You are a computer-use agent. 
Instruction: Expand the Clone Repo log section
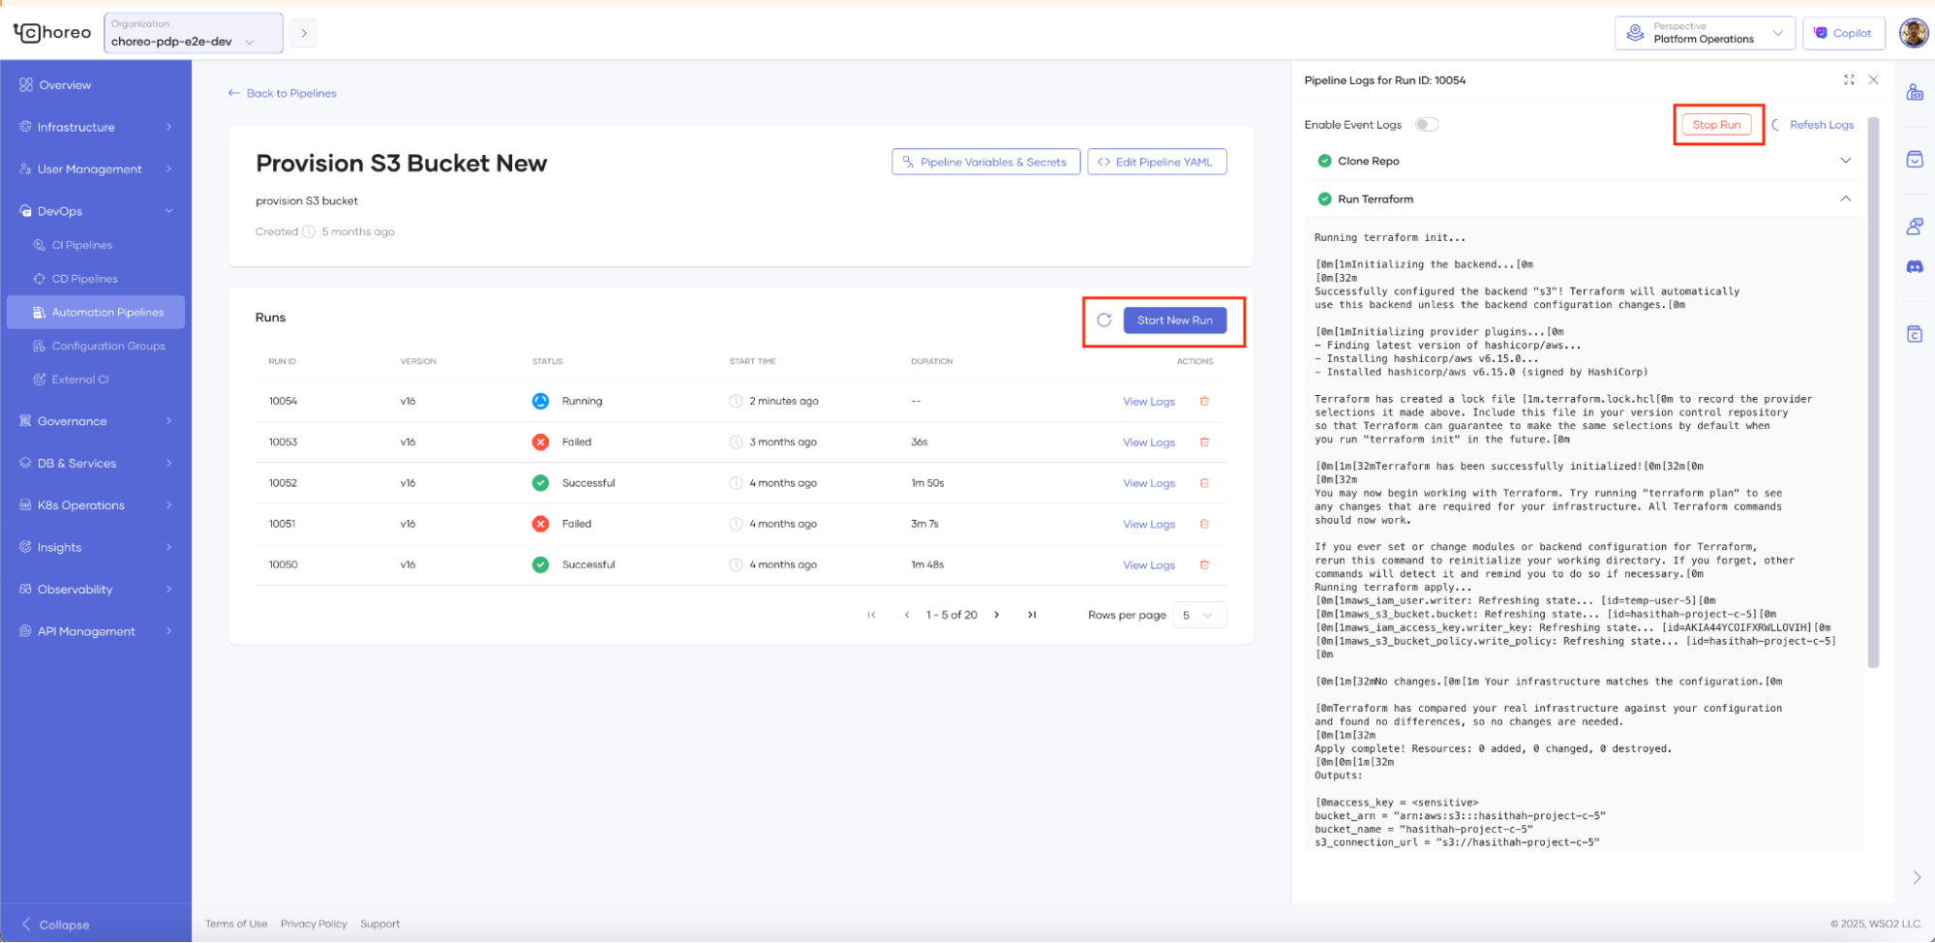[1845, 161]
